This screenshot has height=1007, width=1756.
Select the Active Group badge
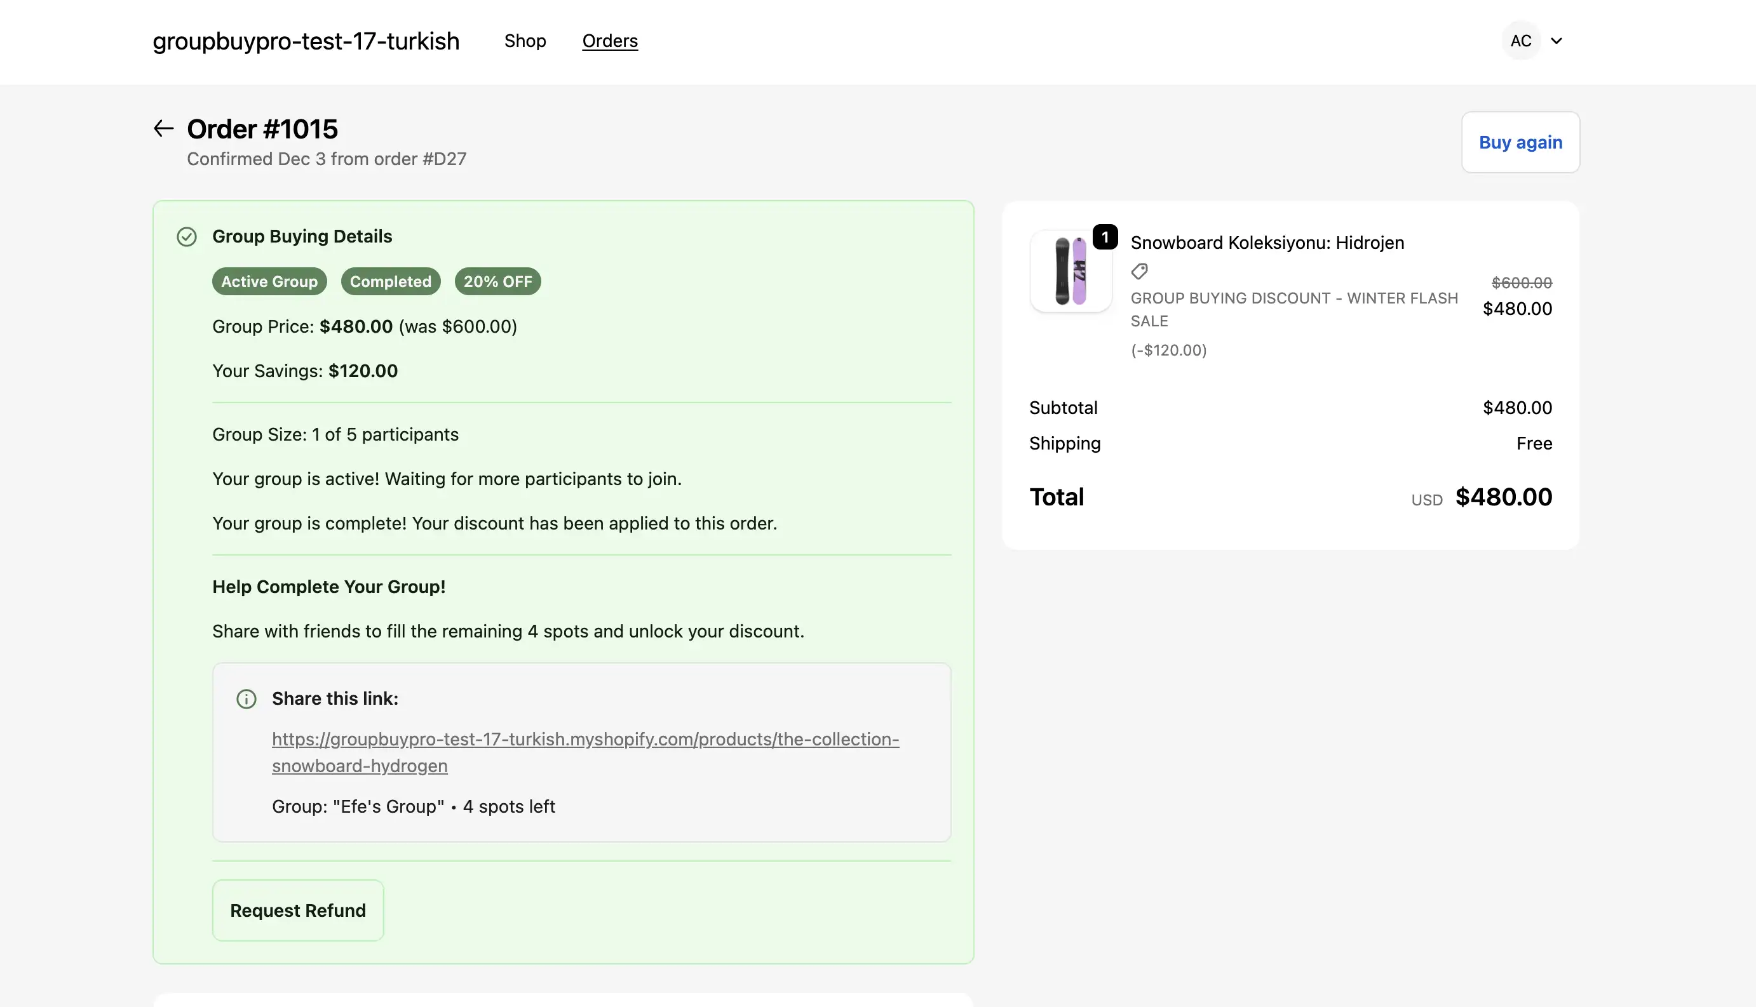(x=269, y=281)
